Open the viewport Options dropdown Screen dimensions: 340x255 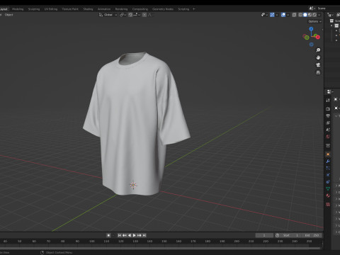314,21
